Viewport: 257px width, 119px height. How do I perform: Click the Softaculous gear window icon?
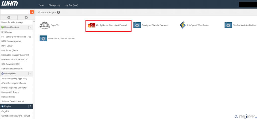point(43,38)
